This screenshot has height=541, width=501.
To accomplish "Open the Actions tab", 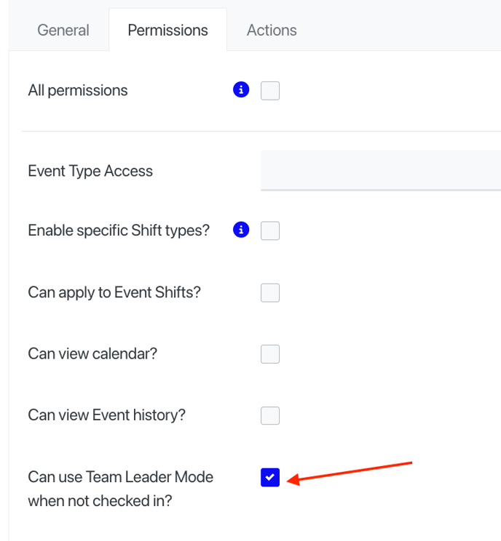I will coord(272,30).
